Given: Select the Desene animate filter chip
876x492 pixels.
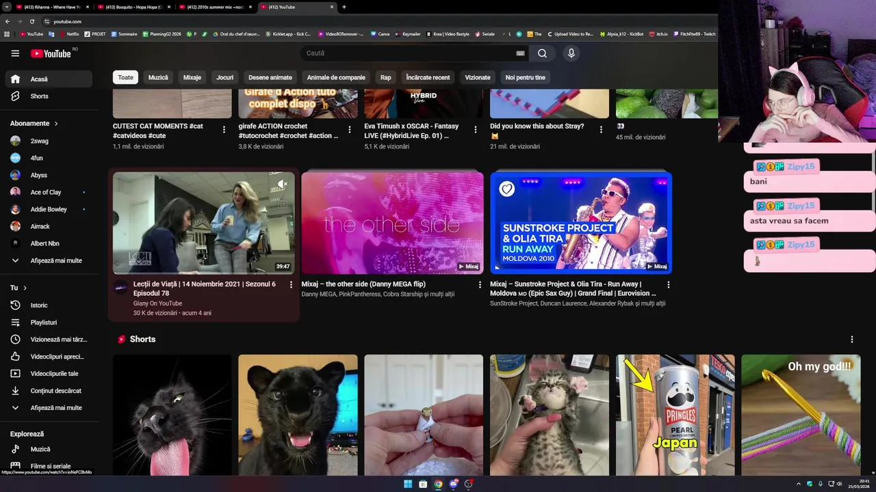Looking at the screenshot, I should click(x=270, y=77).
